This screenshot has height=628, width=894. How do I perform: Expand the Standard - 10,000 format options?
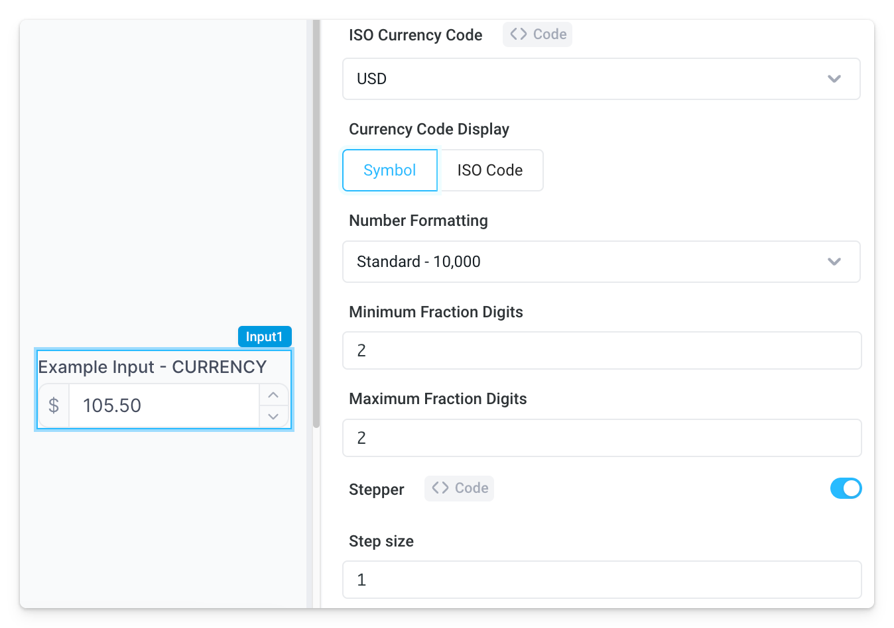click(x=601, y=262)
